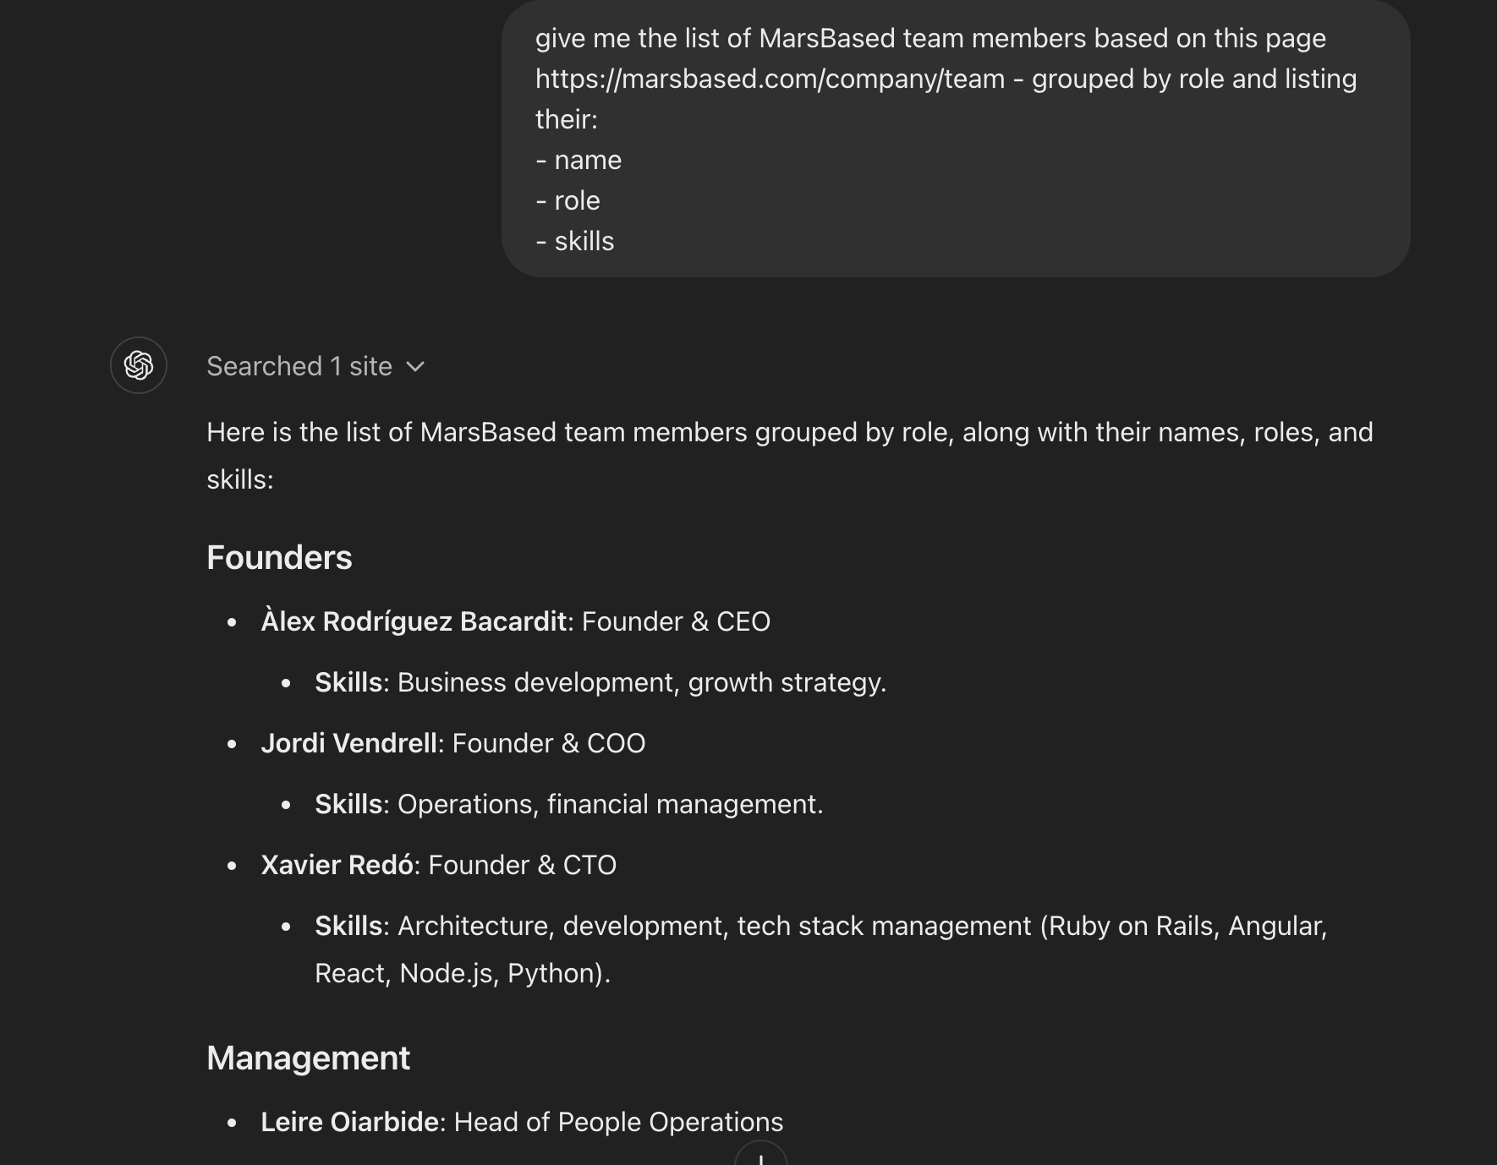Click the name Xavier Redó
Screen dimensions: 1497x1165
tap(337, 865)
